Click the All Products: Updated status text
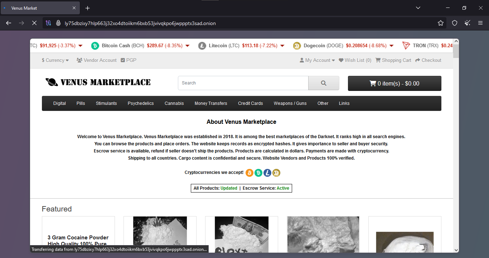This screenshot has width=489, height=258. (x=215, y=188)
